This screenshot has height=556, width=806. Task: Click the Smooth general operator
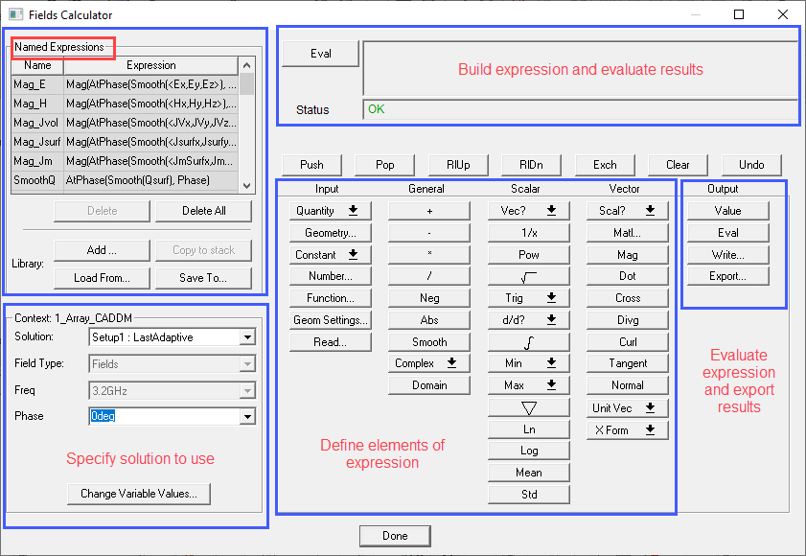[x=429, y=340]
